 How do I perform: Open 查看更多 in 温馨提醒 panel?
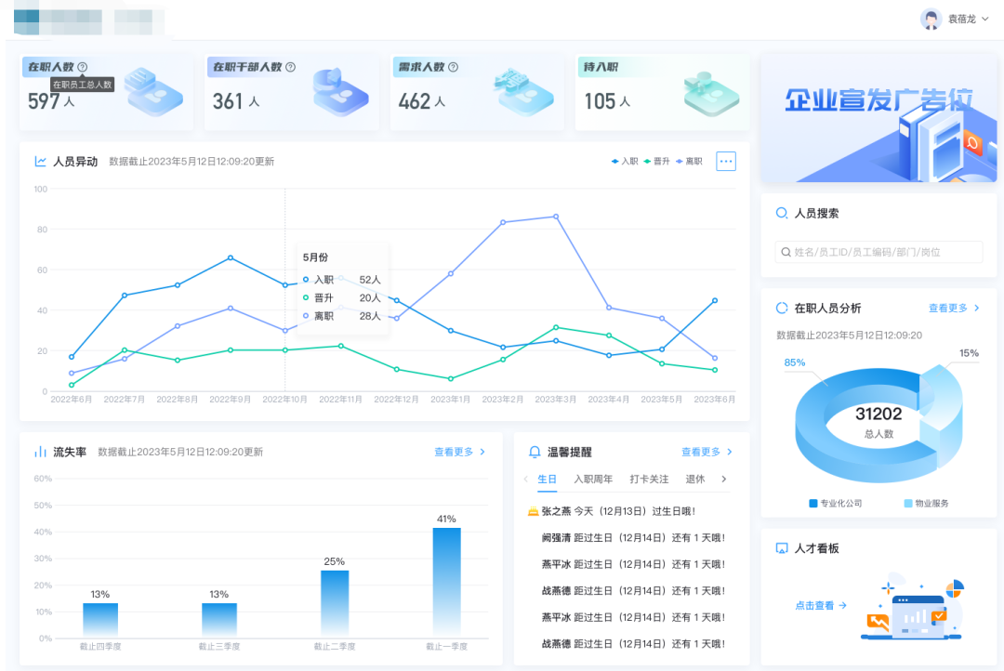pyautogui.click(x=707, y=452)
